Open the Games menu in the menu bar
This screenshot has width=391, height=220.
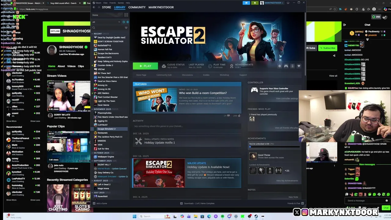coord(121,3)
